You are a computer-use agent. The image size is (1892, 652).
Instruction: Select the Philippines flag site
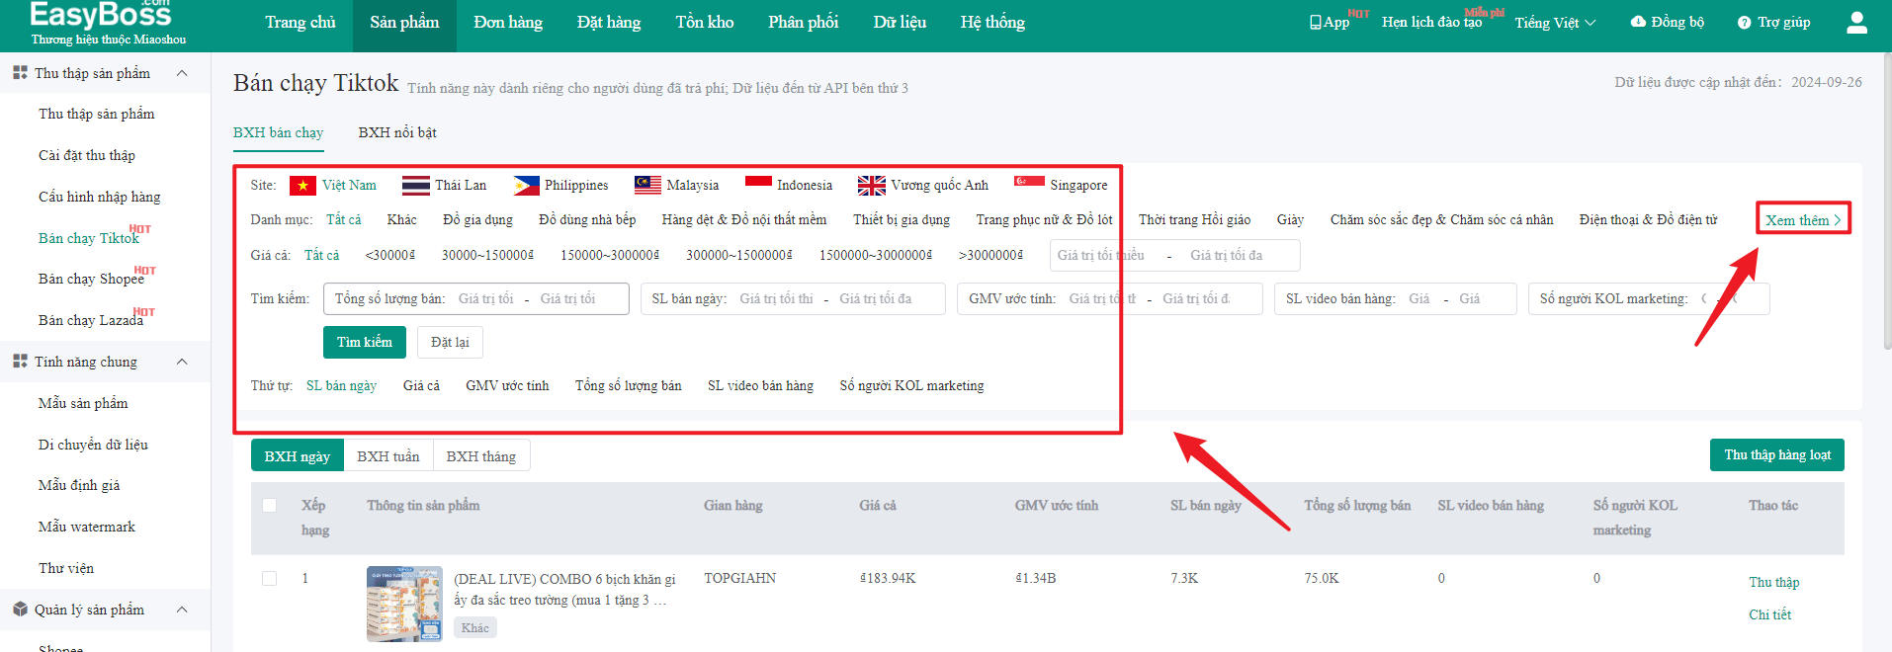pyautogui.click(x=526, y=186)
